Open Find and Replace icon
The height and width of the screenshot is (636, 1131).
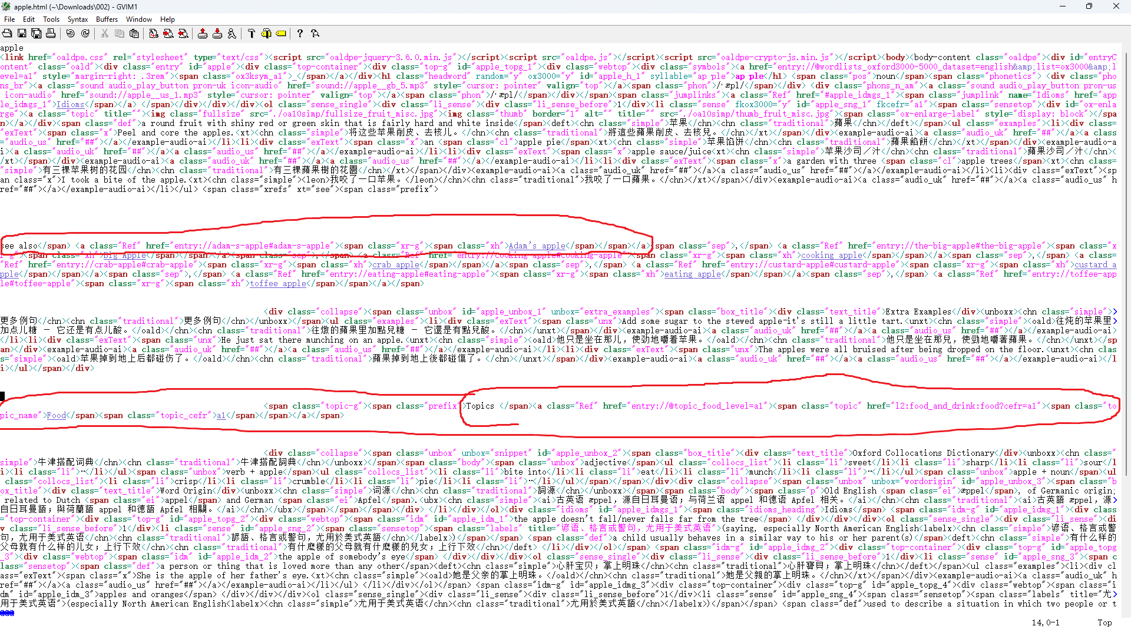(154, 34)
